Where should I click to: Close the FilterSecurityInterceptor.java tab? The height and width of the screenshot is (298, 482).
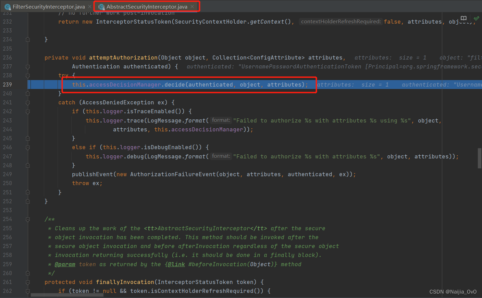[x=90, y=7]
